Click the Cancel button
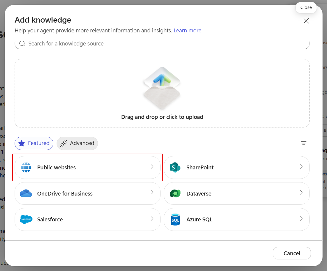 [292, 253]
